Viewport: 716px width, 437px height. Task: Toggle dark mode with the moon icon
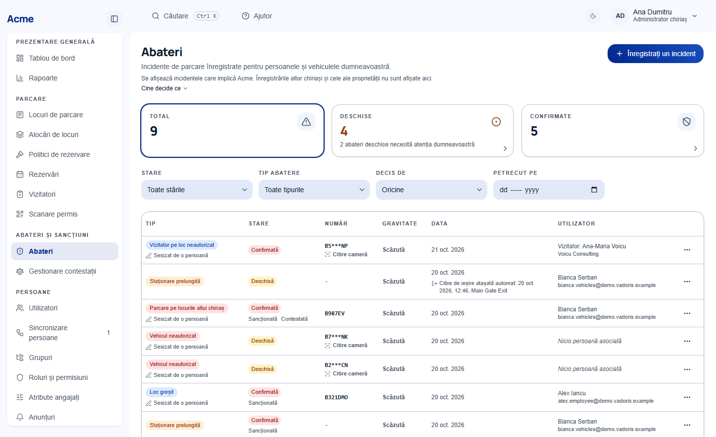(593, 16)
